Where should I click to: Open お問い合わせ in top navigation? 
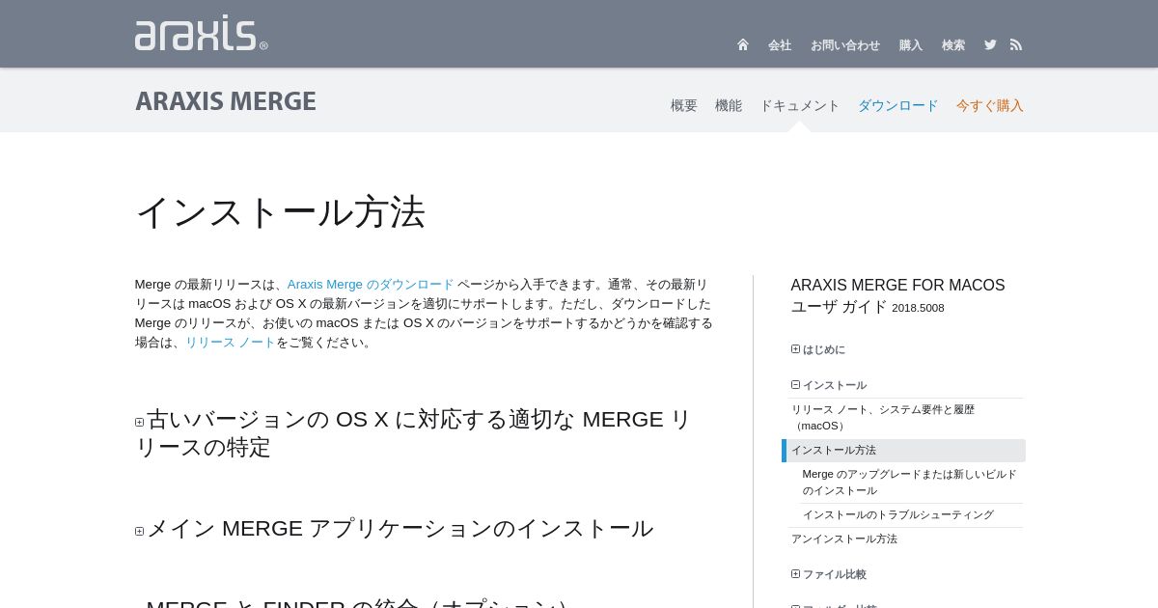tap(845, 45)
